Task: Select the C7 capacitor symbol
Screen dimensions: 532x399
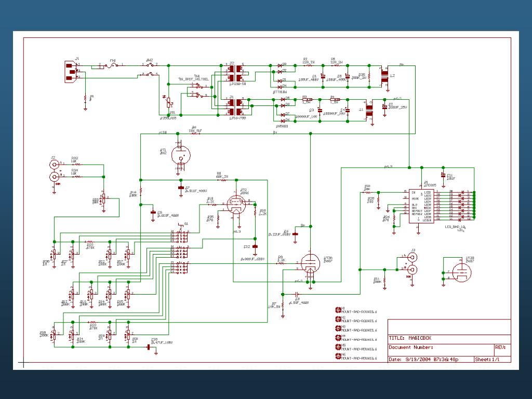Action: click(x=181, y=187)
